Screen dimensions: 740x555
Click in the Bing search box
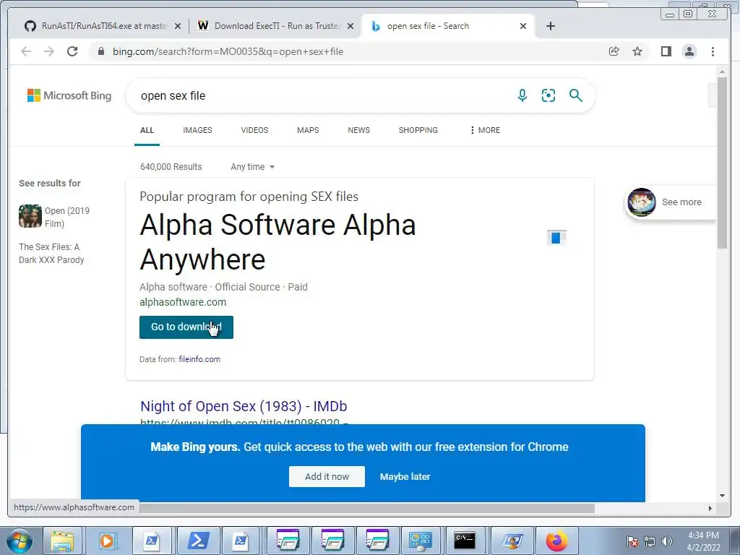pos(321,96)
